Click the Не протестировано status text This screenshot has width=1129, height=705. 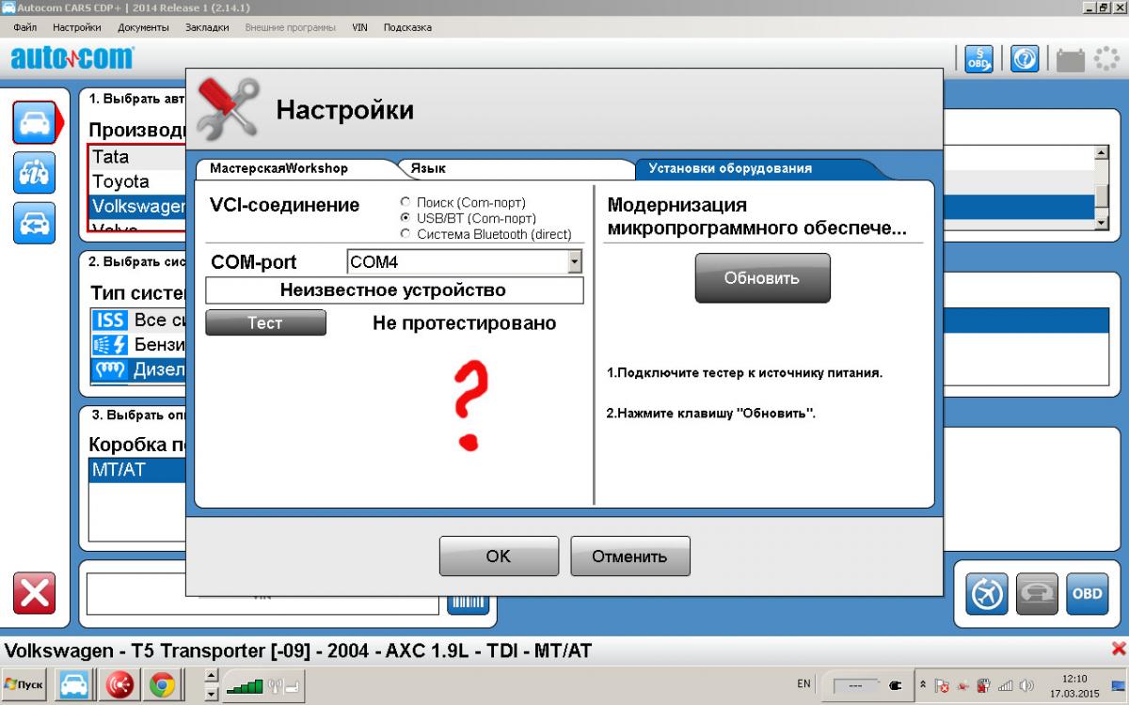tap(465, 323)
